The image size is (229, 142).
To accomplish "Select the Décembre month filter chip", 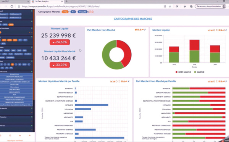I will pyautogui.click(x=10, y=57).
